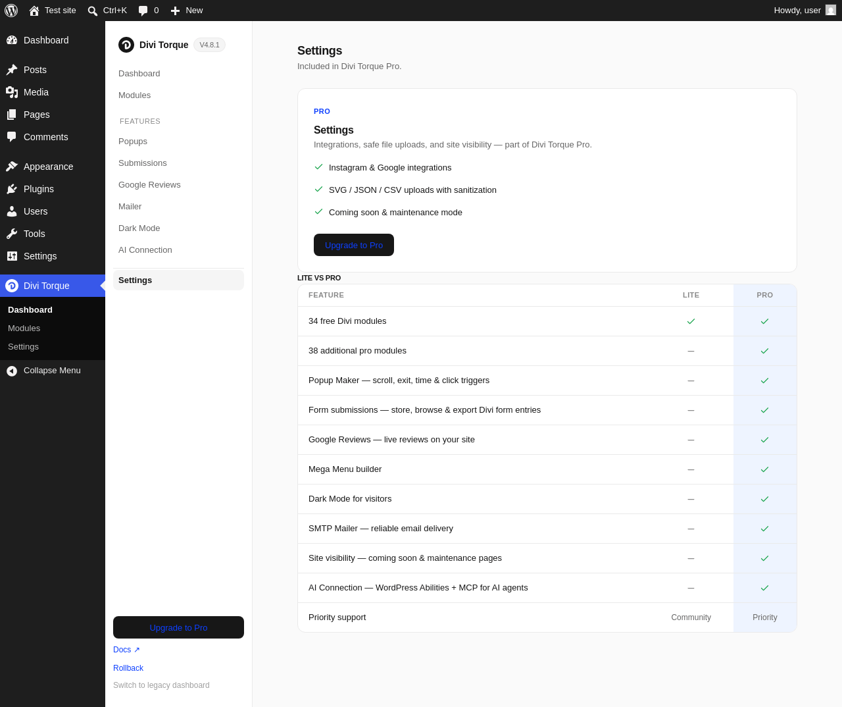This screenshot has height=707, width=842.
Task: Open Appearance in the admin menu
Action: 53,167
